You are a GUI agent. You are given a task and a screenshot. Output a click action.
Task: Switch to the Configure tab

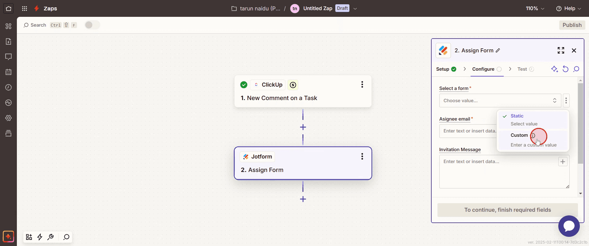(x=487, y=69)
